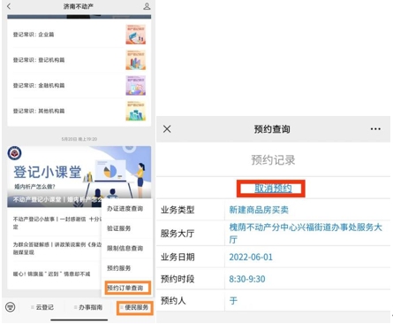Close the 预约查询 page with the X

click(167, 129)
